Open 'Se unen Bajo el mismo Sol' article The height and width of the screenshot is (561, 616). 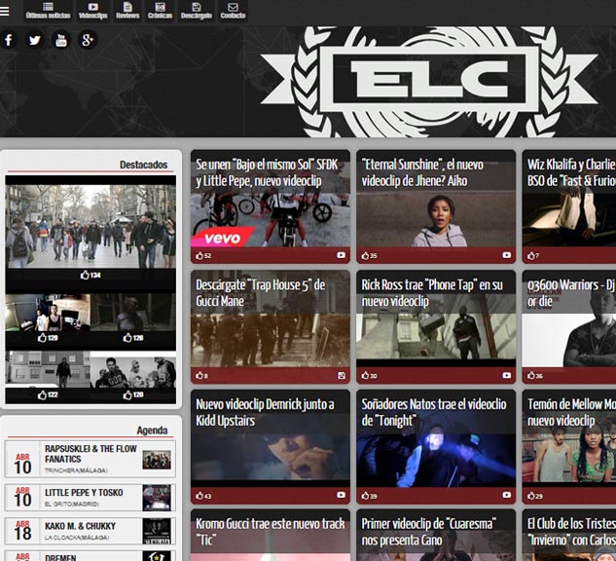[267, 172]
